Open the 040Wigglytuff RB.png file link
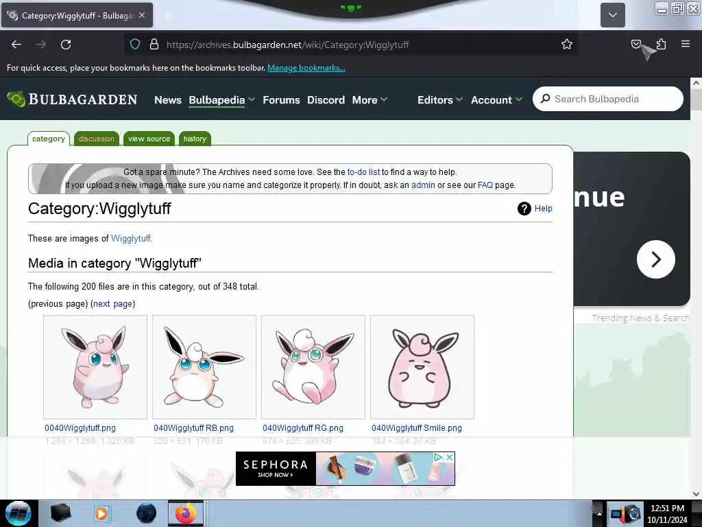Image resolution: width=702 pixels, height=527 pixels. [193, 428]
